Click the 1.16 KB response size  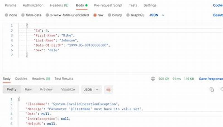coord(189,79)
